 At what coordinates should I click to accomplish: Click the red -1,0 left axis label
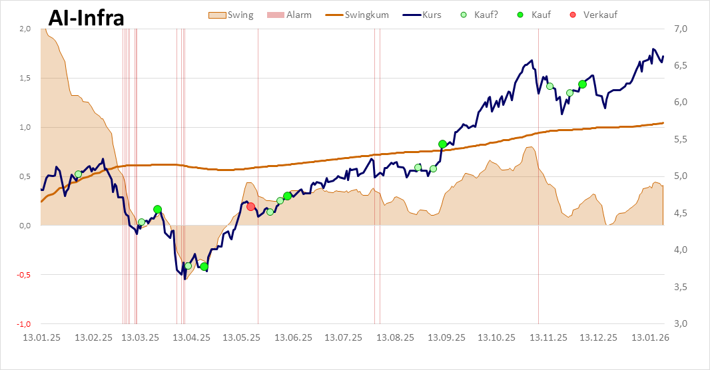25,324
